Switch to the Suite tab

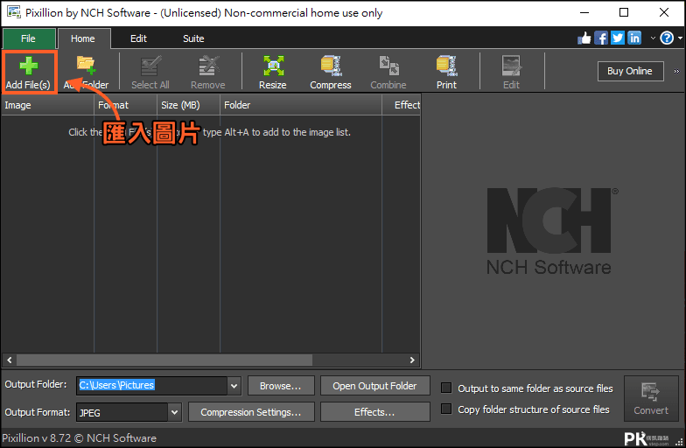[193, 38]
